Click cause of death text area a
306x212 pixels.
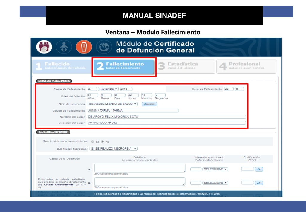click(140, 168)
